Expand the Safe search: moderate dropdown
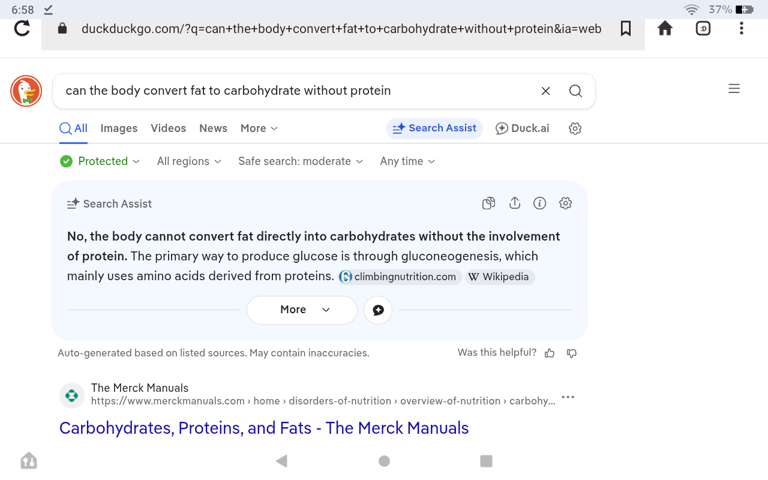Image resolution: width=768 pixels, height=480 pixels. click(x=301, y=161)
